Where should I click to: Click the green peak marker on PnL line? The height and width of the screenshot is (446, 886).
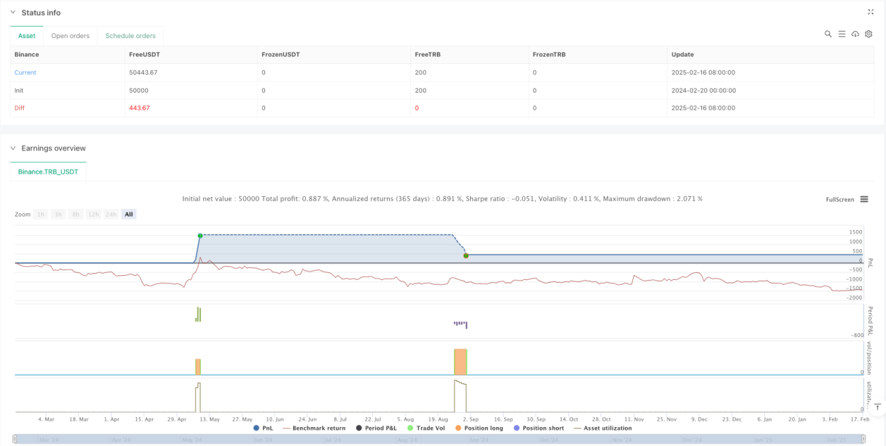tap(200, 236)
